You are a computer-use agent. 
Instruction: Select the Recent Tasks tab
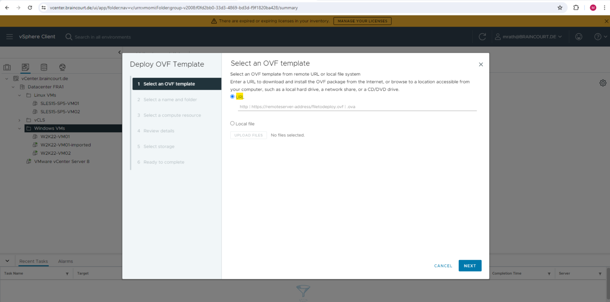33,261
